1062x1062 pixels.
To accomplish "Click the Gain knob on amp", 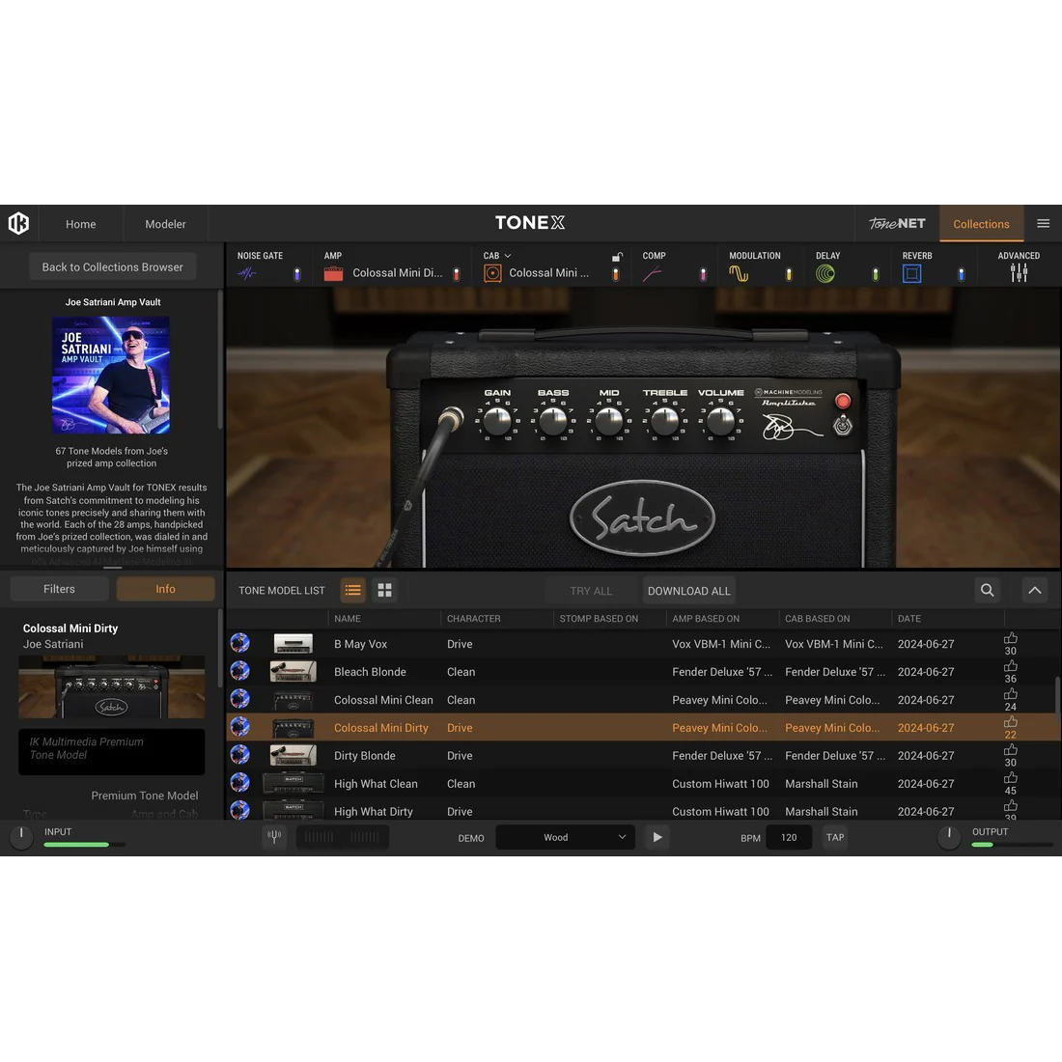I will click(x=497, y=421).
